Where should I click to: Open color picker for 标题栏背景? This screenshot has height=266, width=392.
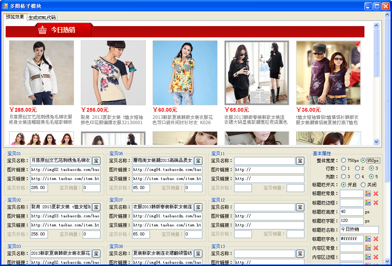[368, 194]
